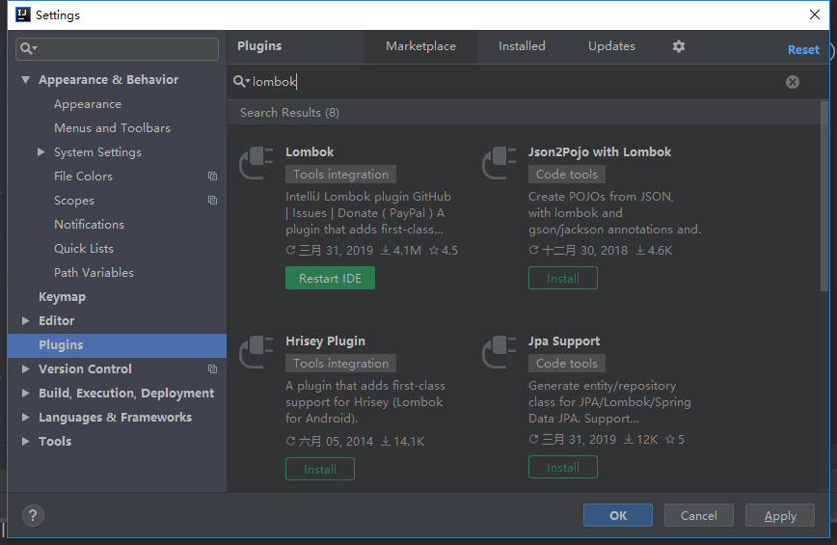Expand the Tools section

pos(25,442)
